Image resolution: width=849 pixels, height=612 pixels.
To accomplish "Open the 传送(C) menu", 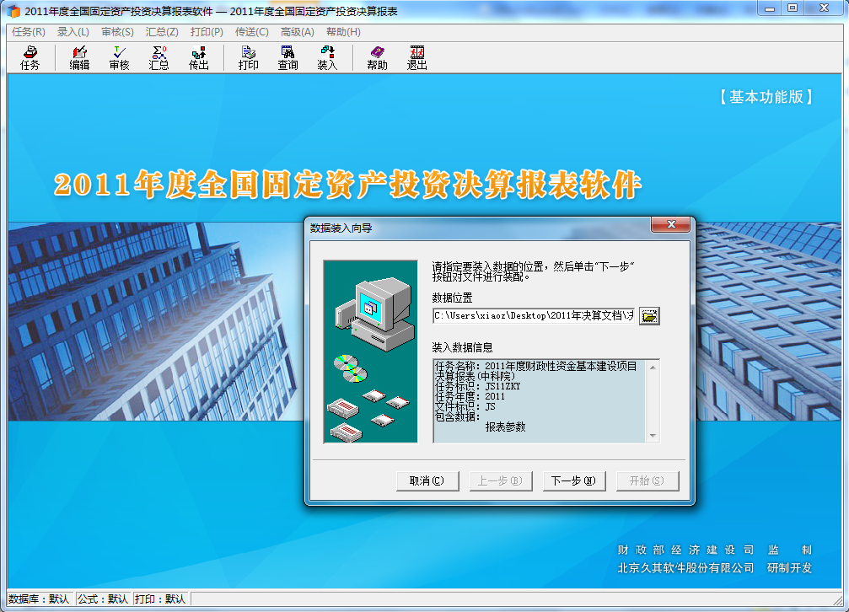I will pos(251,32).
